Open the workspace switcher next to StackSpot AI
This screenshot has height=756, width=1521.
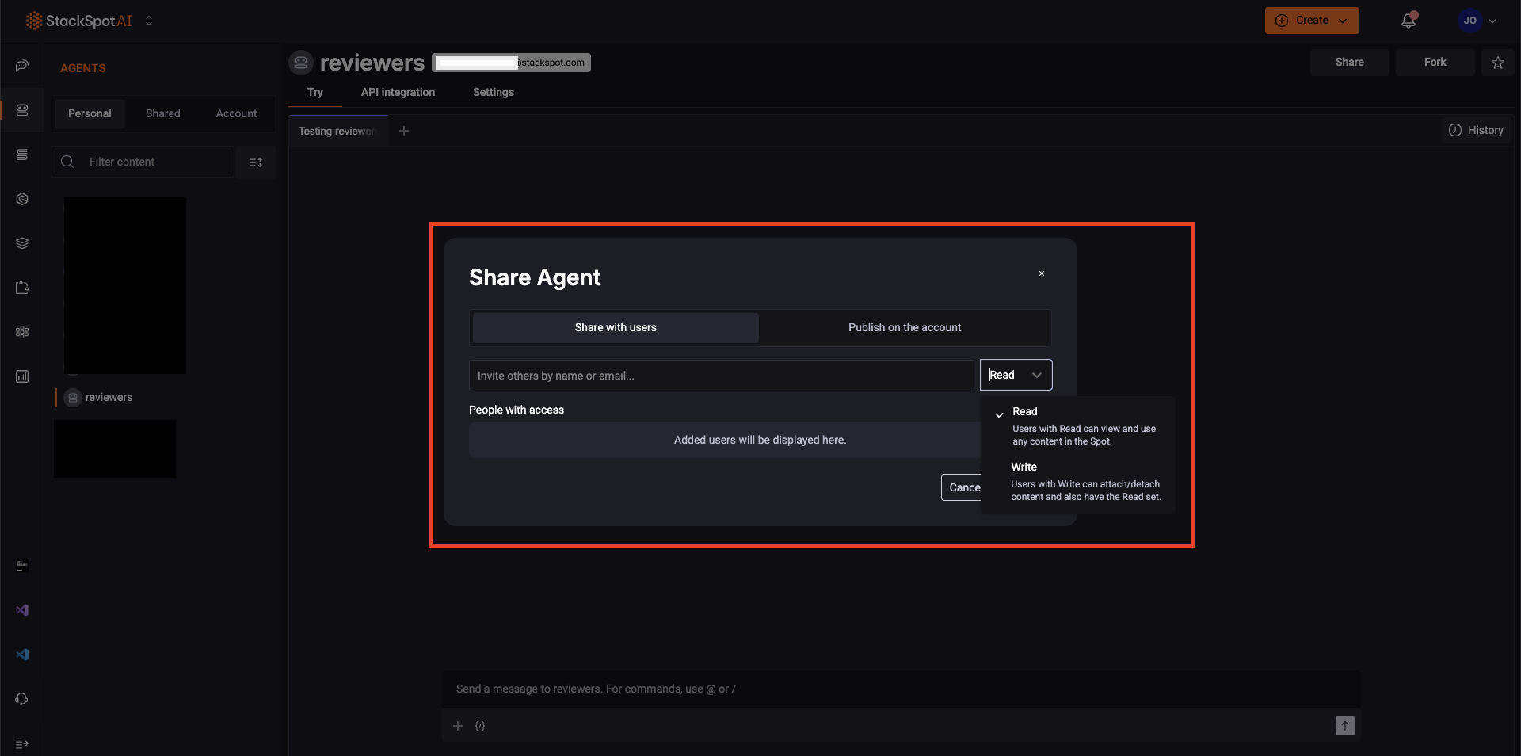pyautogui.click(x=149, y=21)
